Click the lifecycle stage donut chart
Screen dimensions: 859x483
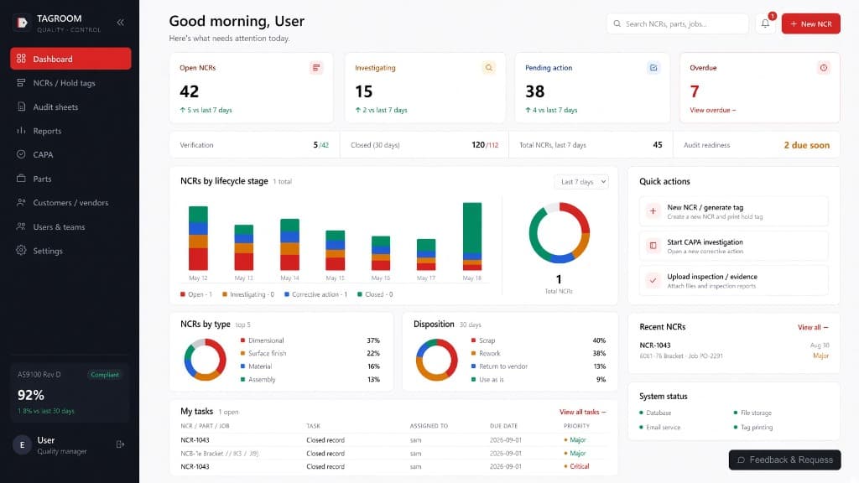559,233
